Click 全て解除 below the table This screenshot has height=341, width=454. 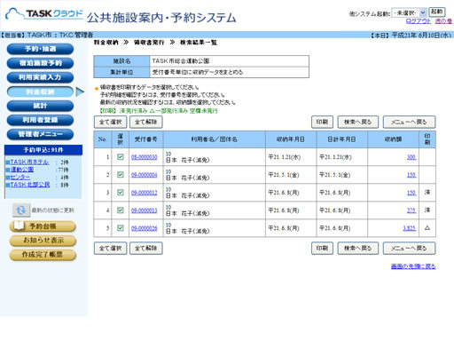coord(146,248)
